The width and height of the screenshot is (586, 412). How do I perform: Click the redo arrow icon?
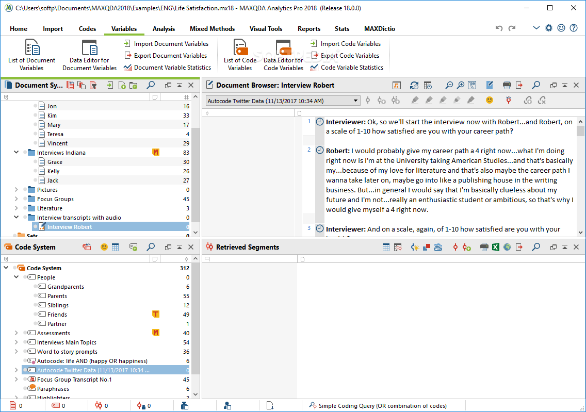(512, 28)
